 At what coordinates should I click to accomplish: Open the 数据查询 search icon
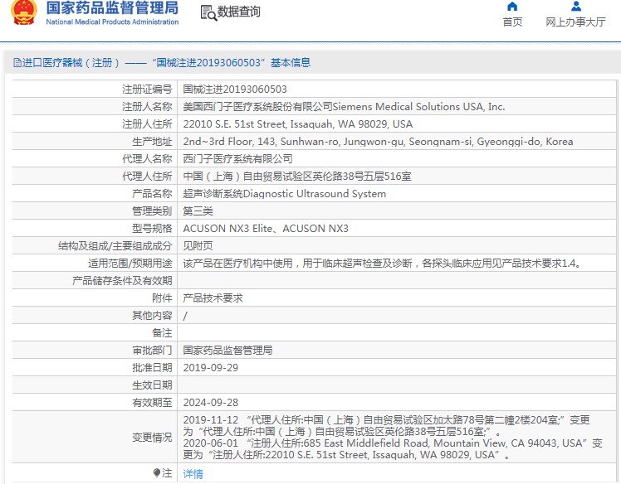[208, 12]
